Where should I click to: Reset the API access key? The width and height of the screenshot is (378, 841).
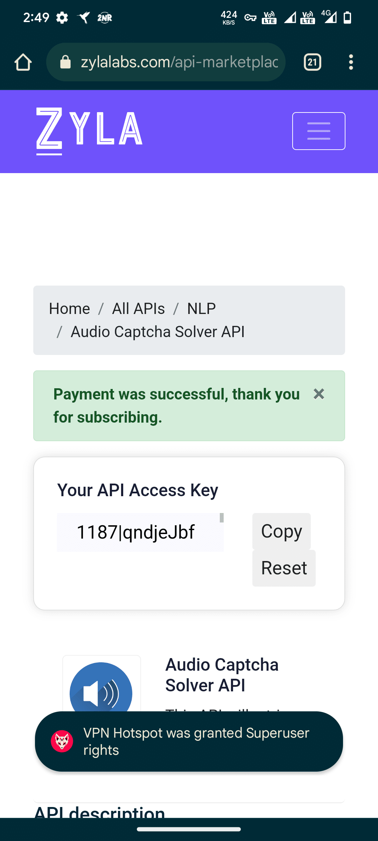point(284,568)
